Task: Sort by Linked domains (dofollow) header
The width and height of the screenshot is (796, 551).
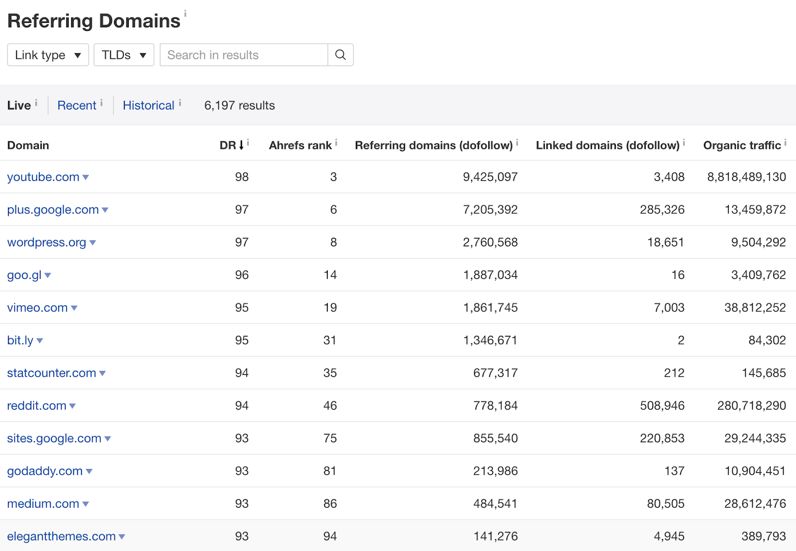Action: [607, 145]
